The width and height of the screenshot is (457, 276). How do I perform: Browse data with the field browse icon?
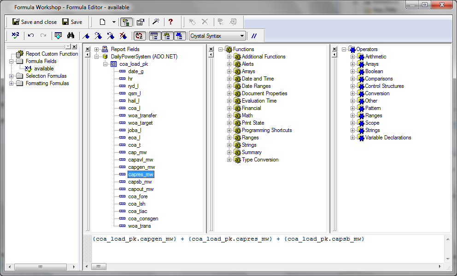coord(59,35)
